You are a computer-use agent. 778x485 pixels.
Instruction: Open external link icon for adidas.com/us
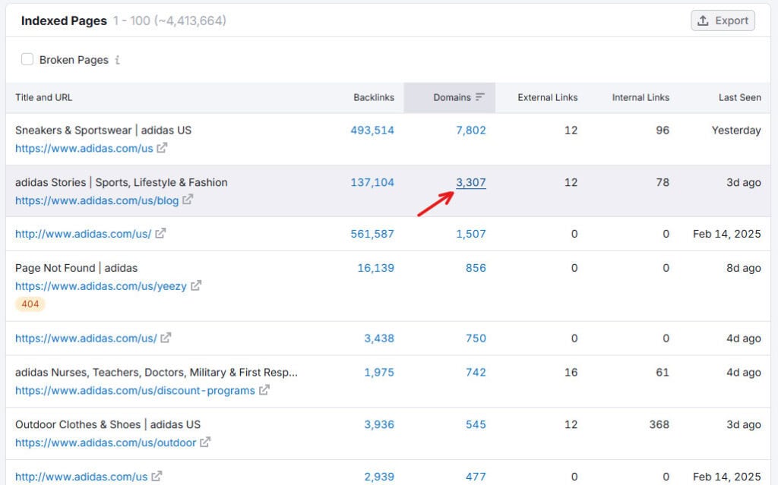click(x=163, y=148)
